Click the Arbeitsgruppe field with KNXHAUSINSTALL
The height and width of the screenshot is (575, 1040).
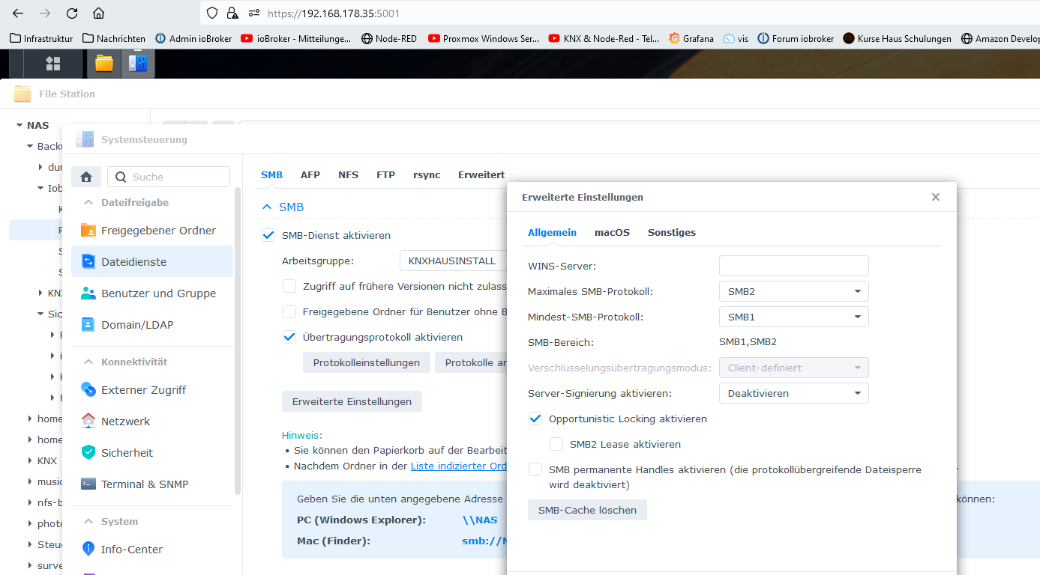(454, 261)
